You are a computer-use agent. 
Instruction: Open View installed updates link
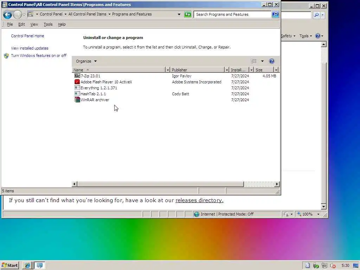coord(30,48)
